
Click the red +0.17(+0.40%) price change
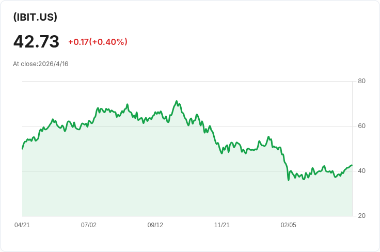[x=98, y=42]
